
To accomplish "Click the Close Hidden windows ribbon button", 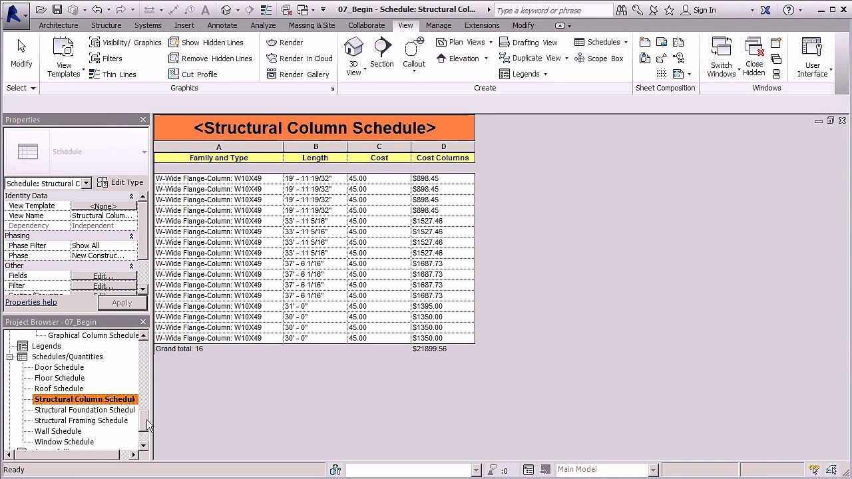I will 754,57.
